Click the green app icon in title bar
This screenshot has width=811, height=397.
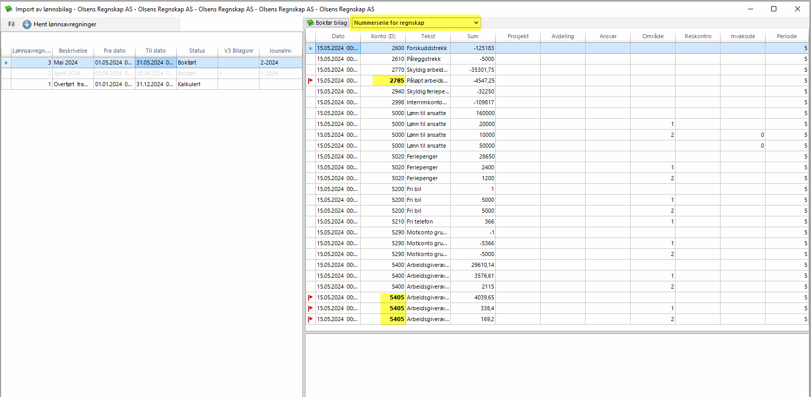[9, 9]
